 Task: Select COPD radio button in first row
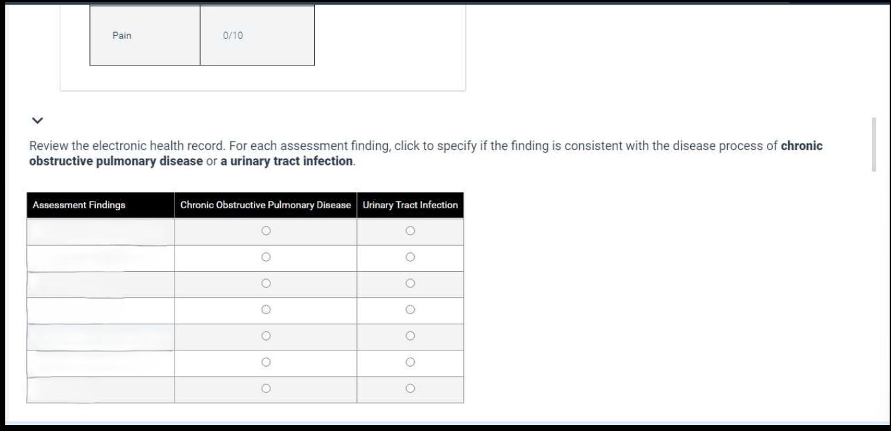(266, 231)
